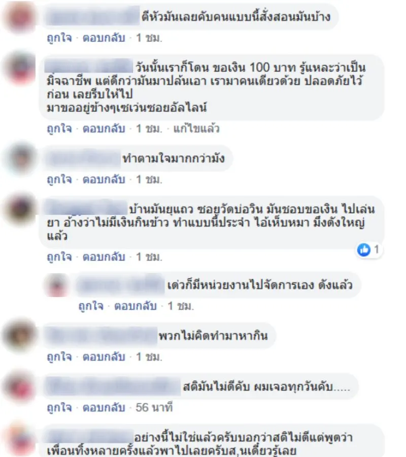This screenshot has height=457, width=406.
Task: Click ถูกใจ under 'บ้านมันยุแถว' comment
Action: 59,257
